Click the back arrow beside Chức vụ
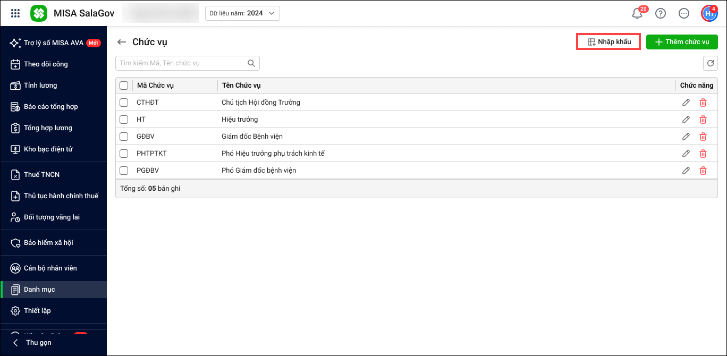Screen dimensions: 727x356 122,42
